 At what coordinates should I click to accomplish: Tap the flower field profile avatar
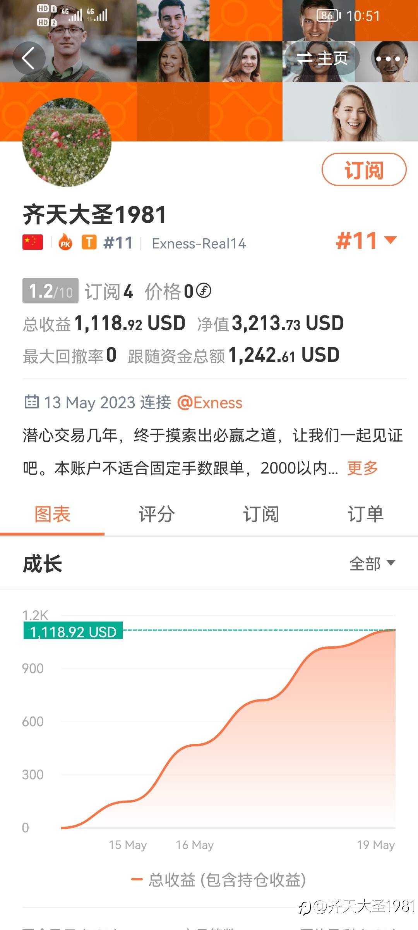point(67,142)
